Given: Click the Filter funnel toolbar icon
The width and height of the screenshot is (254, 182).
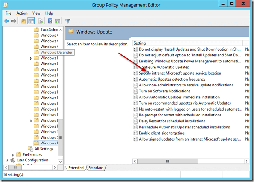Looking at the screenshot, I should point(67,21).
